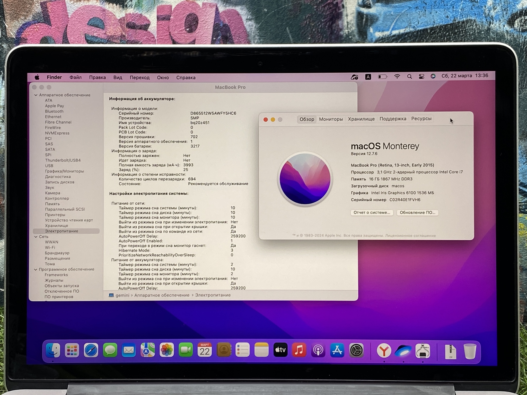Click the battery status icon
The width and height of the screenshot is (527, 395).
(x=382, y=77)
